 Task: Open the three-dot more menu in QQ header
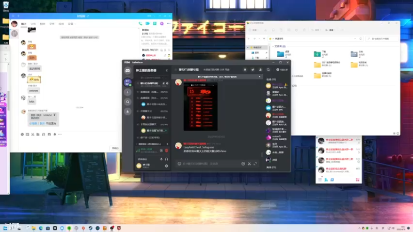coord(169,24)
